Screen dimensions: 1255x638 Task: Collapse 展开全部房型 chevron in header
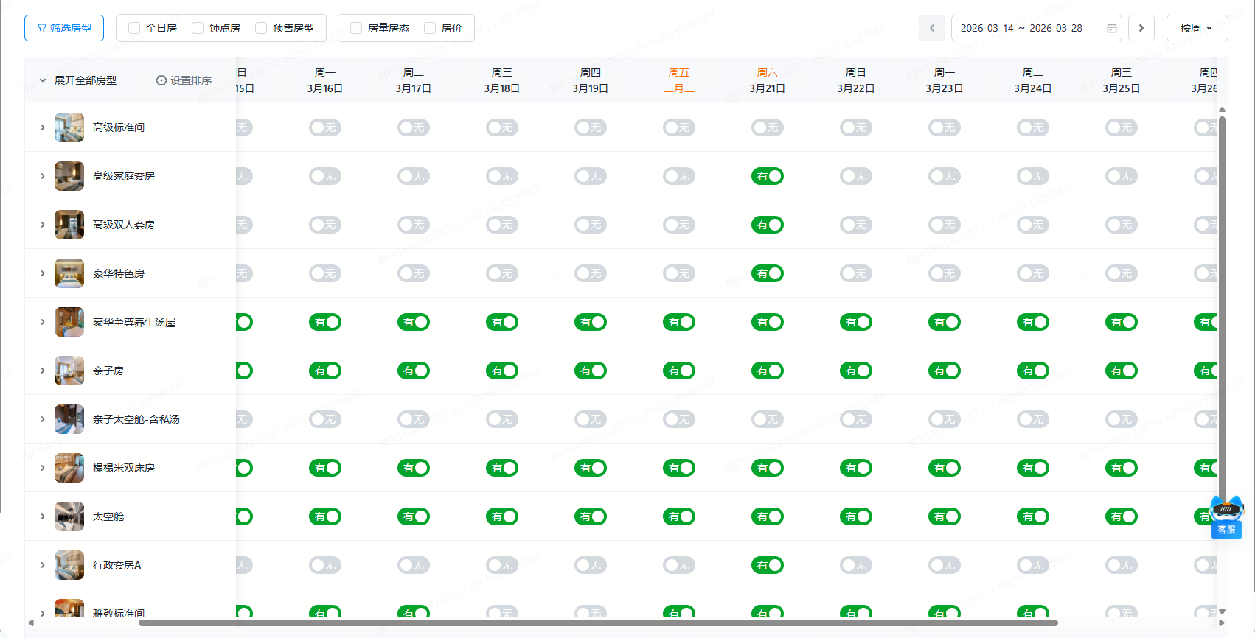(x=43, y=80)
